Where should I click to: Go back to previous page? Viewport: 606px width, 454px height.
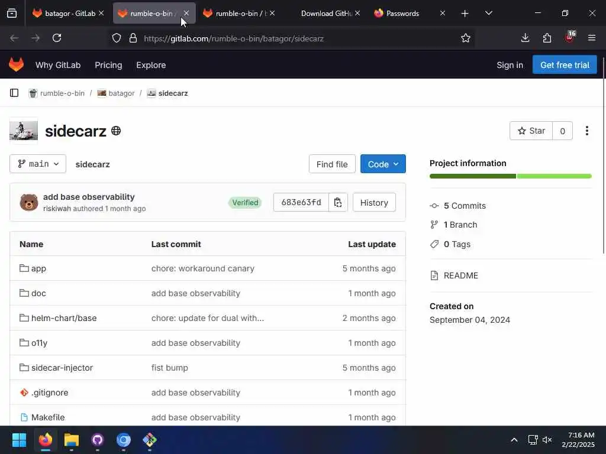point(14,38)
